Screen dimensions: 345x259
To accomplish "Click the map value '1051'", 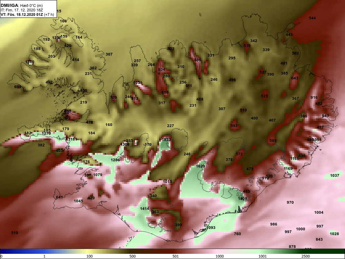I will (x=138, y=83).
